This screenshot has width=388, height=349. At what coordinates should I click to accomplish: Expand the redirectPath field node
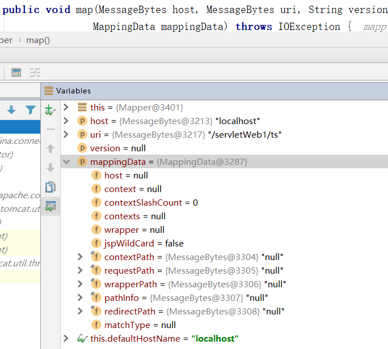pyautogui.click(x=80, y=311)
